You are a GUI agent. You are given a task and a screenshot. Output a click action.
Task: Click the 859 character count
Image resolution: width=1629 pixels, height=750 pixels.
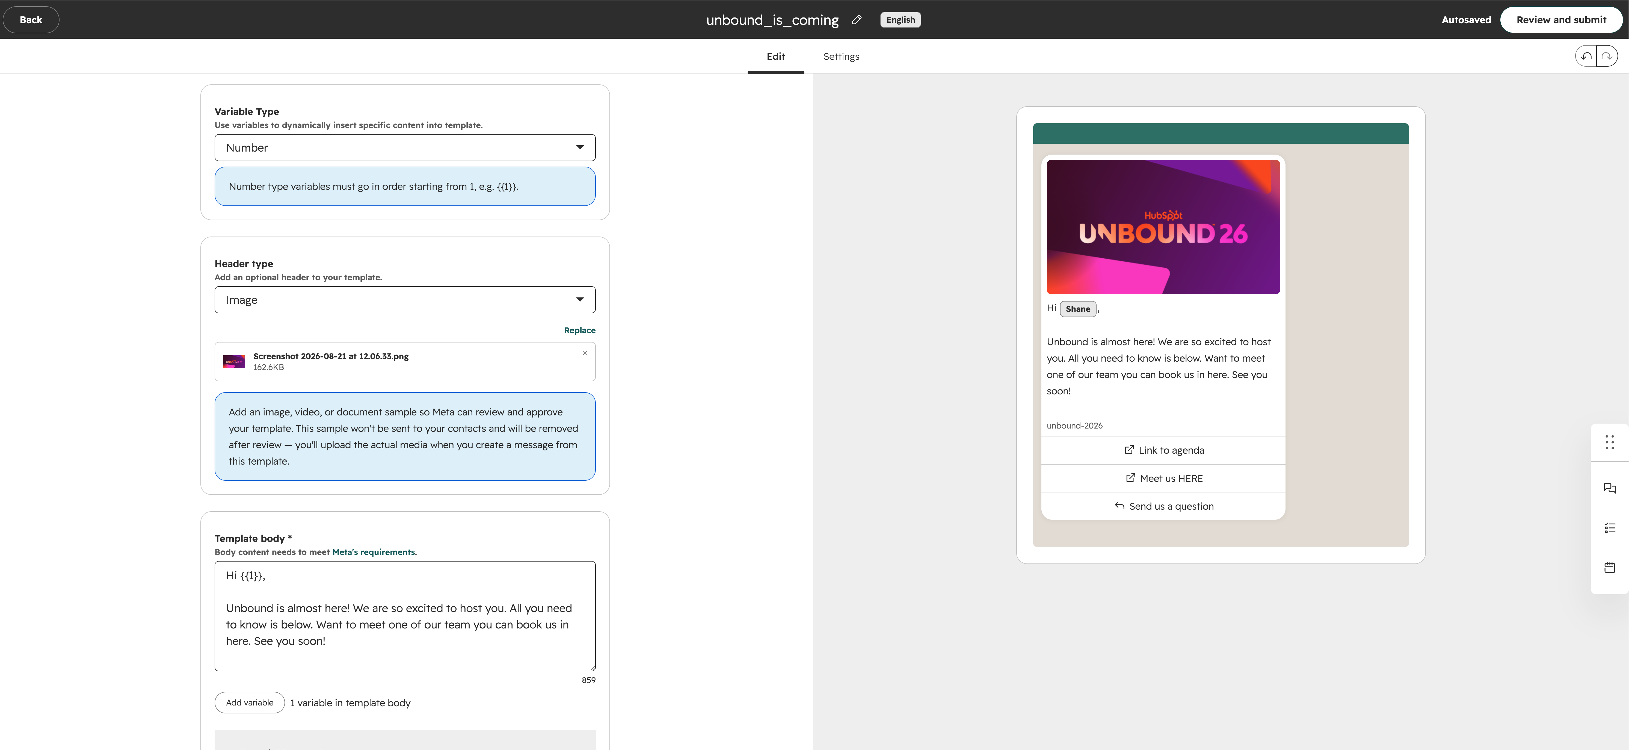[588, 680]
